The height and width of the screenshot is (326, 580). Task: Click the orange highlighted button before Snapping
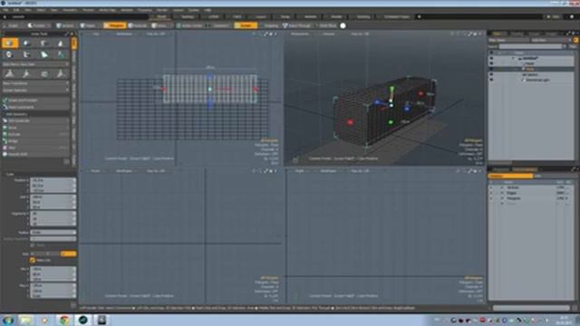tap(246, 25)
